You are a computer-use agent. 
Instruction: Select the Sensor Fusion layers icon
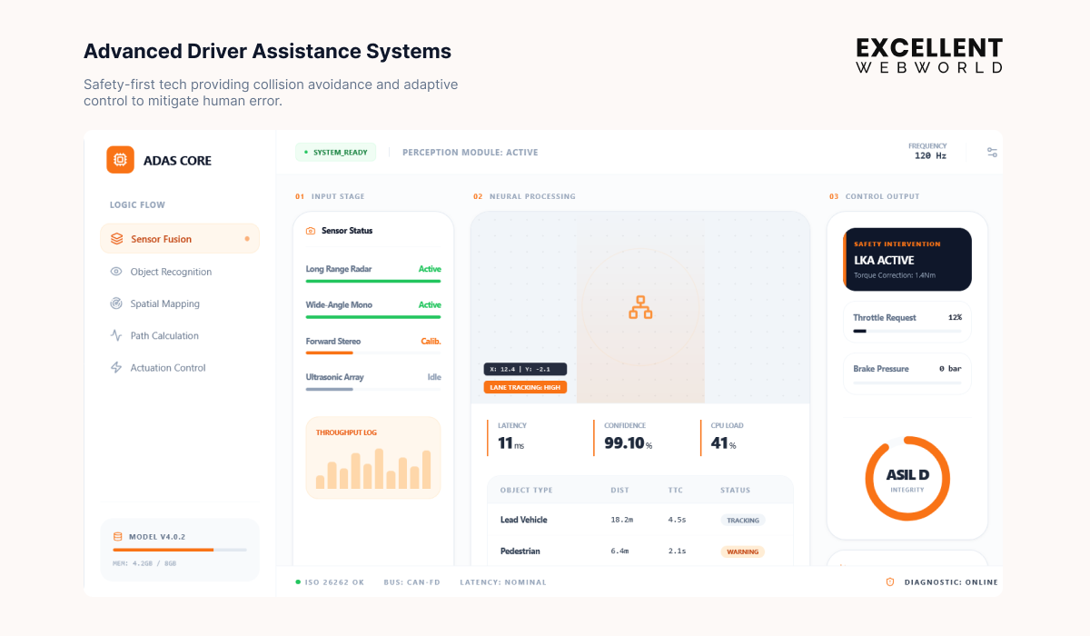click(x=115, y=238)
